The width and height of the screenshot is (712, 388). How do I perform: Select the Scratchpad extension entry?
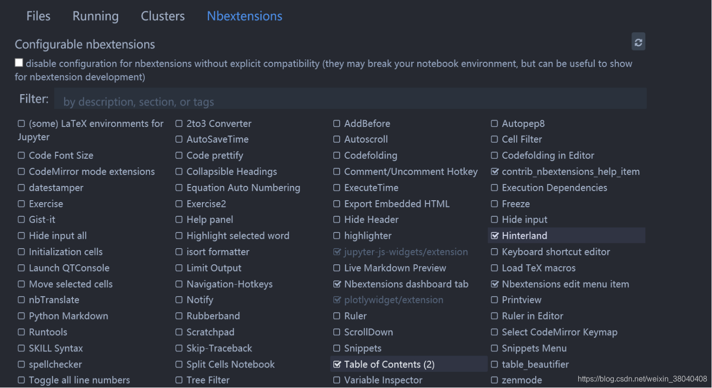coord(210,332)
